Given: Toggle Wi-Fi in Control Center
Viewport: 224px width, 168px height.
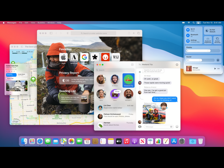Looking at the screenshot, I should [x=188, y=30].
